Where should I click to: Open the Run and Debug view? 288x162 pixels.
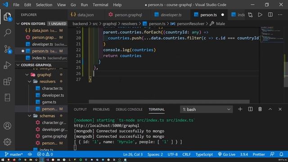coord(7,65)
